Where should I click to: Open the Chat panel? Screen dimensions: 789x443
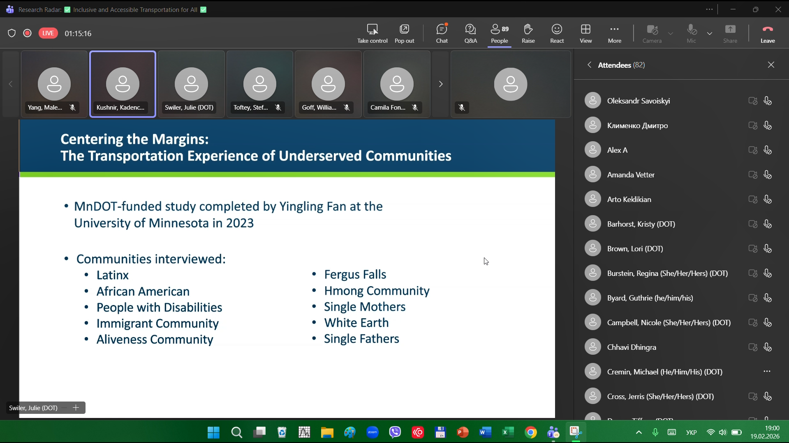pos(442,33)
